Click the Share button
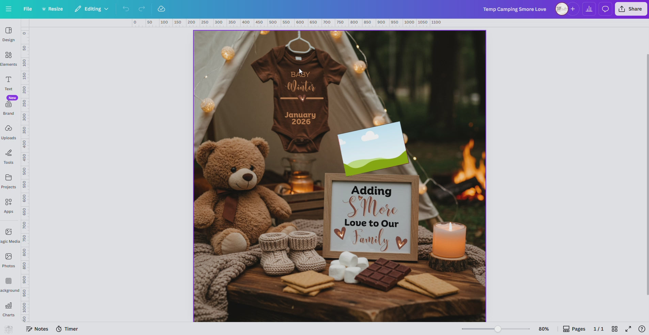This screenshot has width=649, height=335. click(x=631, y=9)
